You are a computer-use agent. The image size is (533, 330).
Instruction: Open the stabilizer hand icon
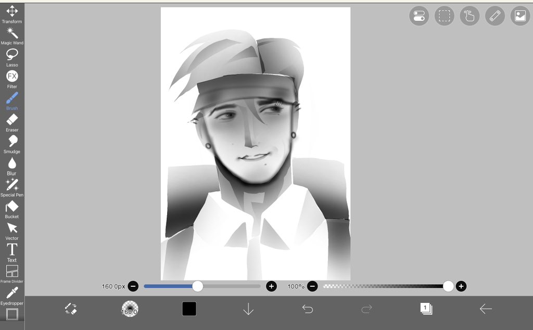tap(469, 16)
